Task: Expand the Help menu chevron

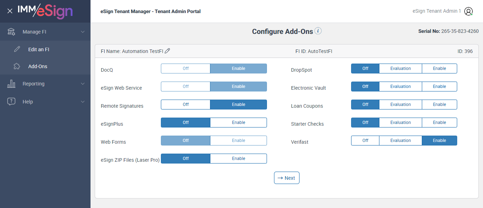Action: 83,102
